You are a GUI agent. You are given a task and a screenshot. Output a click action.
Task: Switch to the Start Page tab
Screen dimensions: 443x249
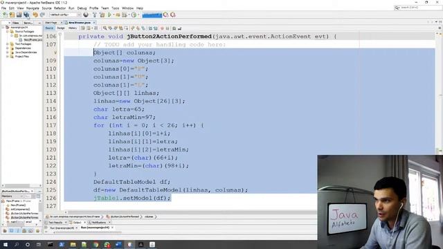click(x=51, y=22)
